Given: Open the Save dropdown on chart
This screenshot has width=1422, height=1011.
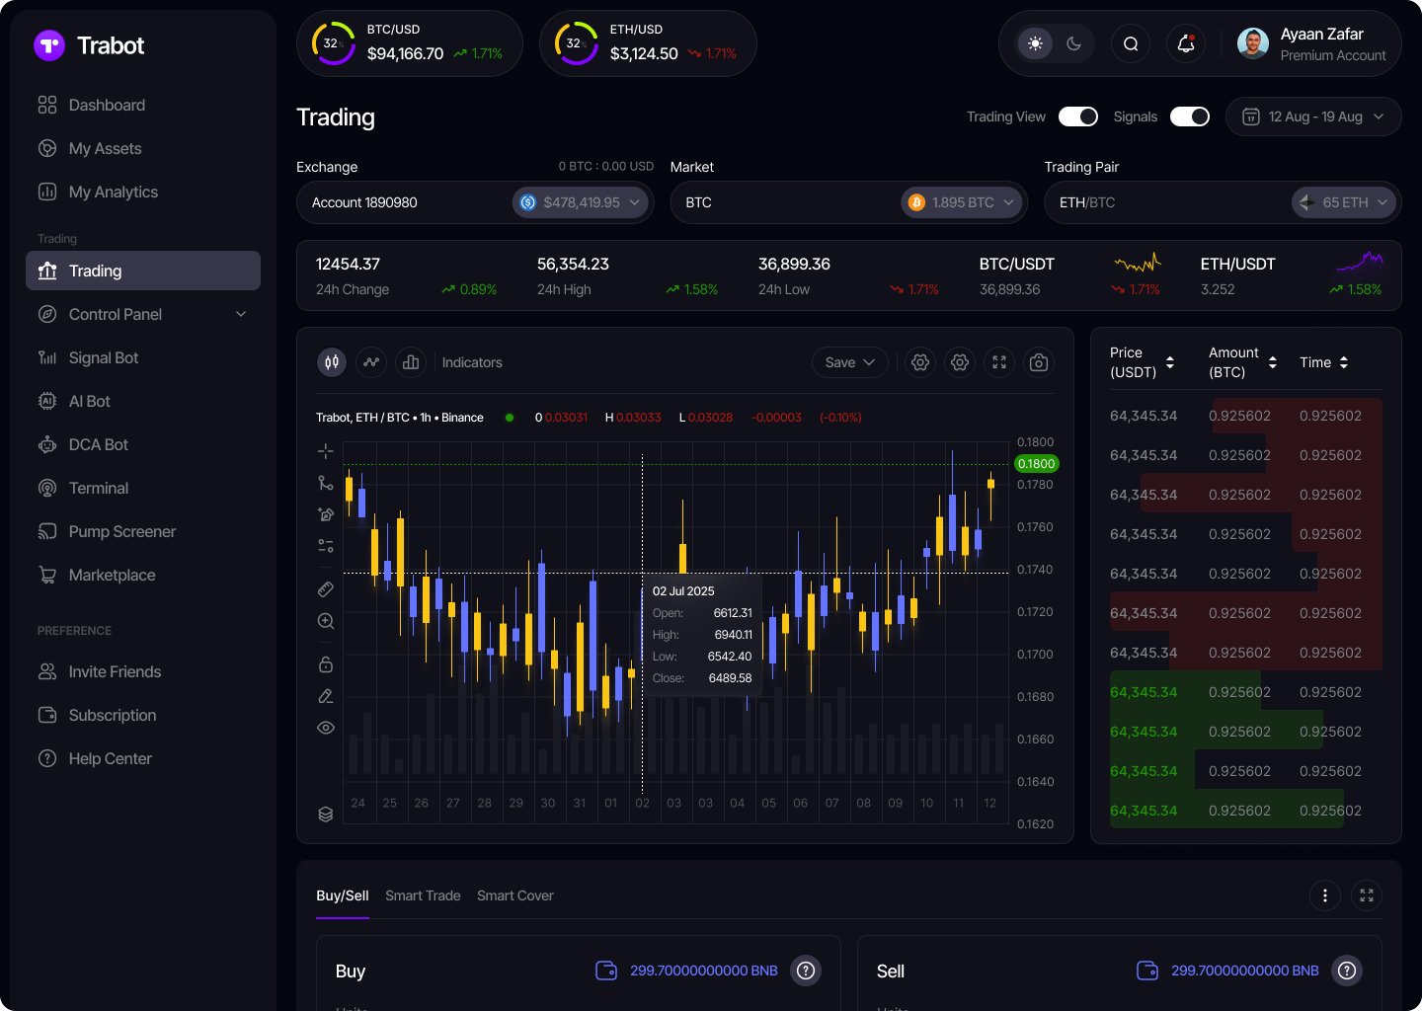Looking at the screenshot, I should 849,362.
